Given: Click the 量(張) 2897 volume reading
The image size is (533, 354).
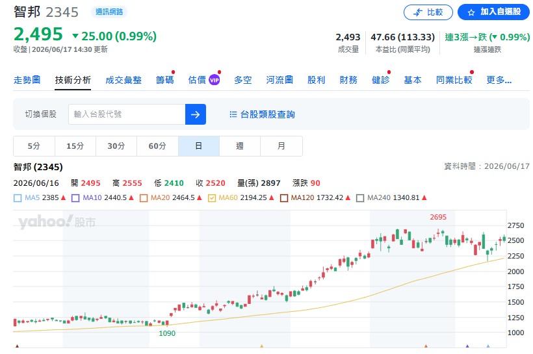Looking at the screenshot, I should click(x=259, y=183).
